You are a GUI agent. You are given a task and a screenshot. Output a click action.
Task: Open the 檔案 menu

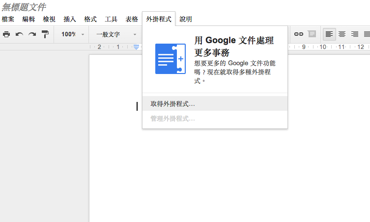[8, 19]
